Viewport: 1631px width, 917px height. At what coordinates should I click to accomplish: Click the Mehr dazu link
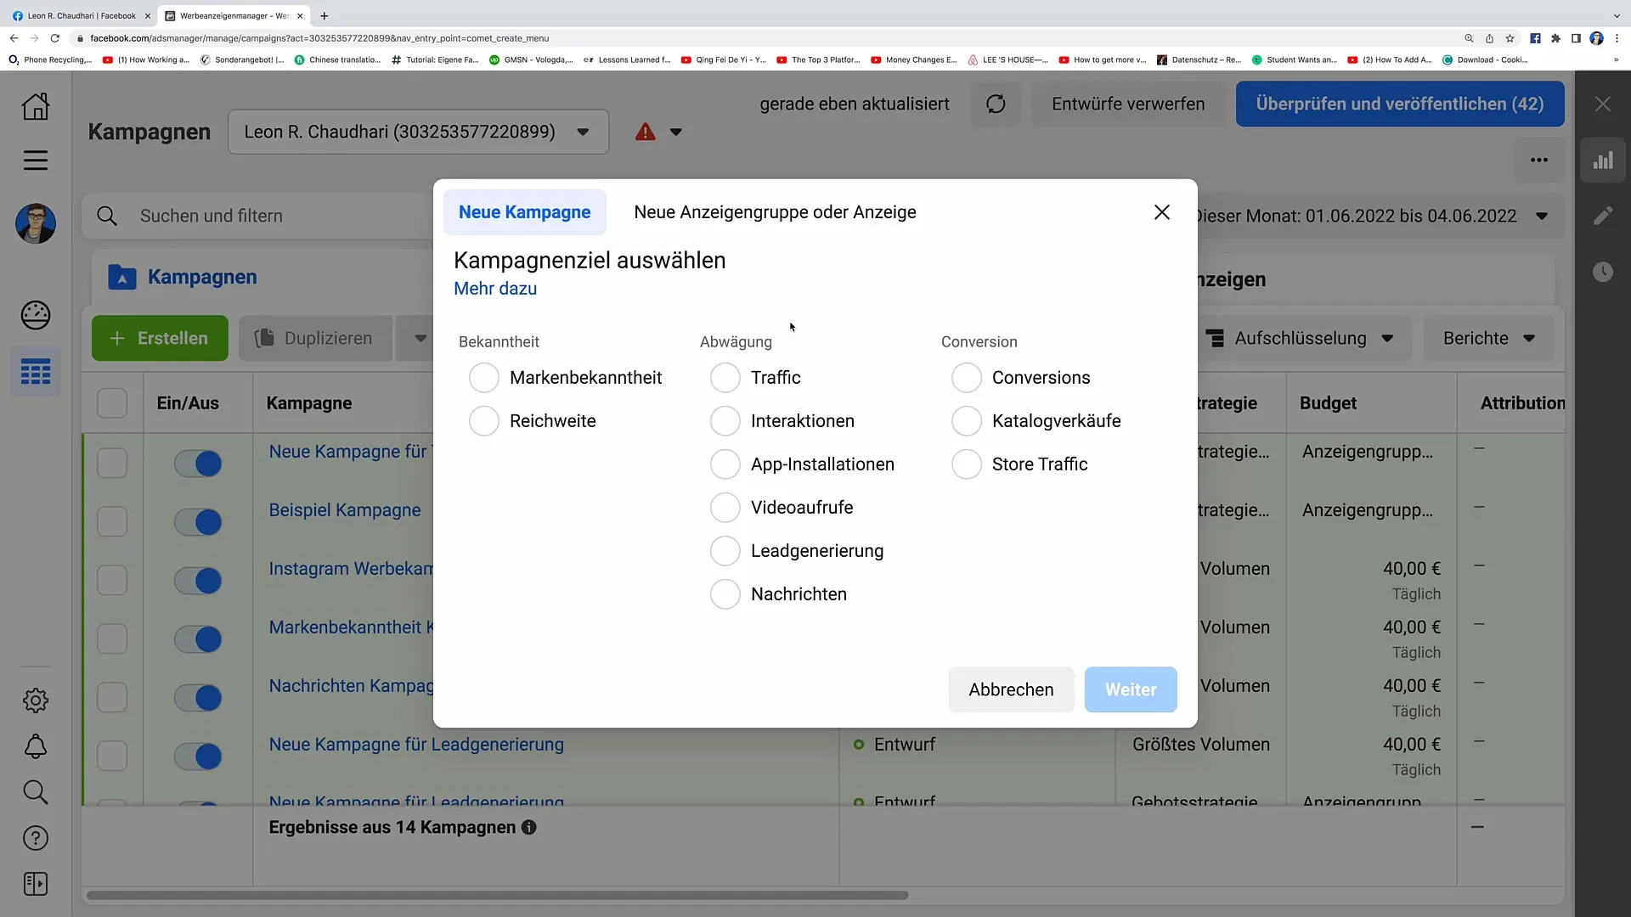(495, 289)
